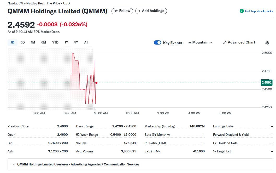Image resolution: width=276 pixels, height=173 pixels.
Task: Click Day's Range value 2.4200 - 2.4900
Action: (124, 126)
